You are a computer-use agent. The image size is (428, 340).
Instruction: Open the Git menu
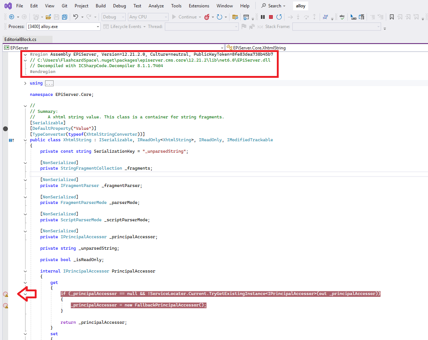[x=64, y=6]
